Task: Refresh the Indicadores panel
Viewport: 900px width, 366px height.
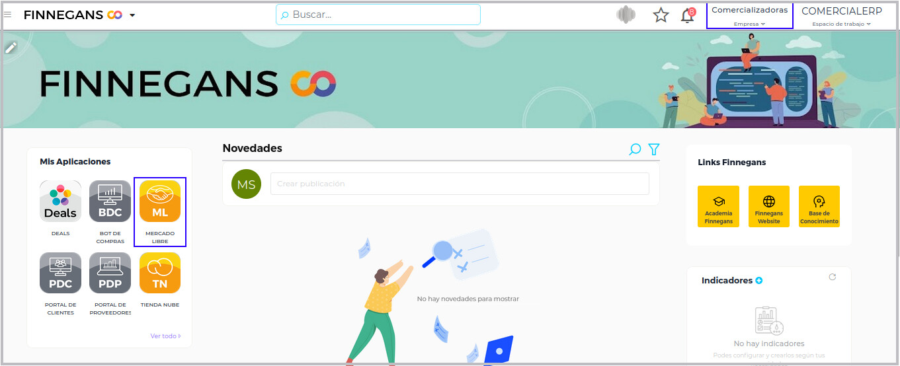Action: [833, 277]
